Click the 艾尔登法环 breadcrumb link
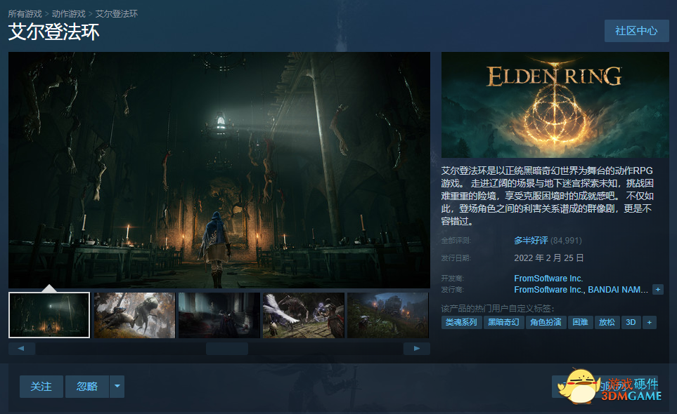Screen dimensions: 677x414 pos(117,14)
